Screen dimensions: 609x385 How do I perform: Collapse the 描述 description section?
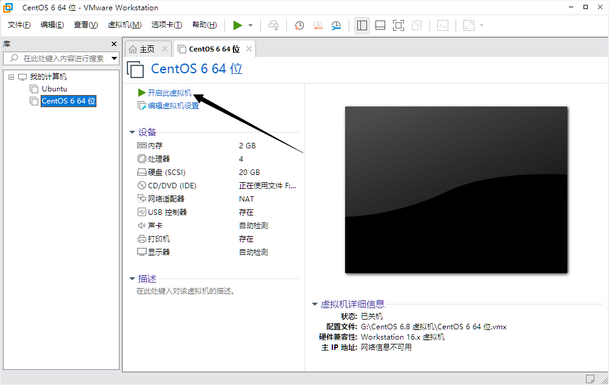132,279
